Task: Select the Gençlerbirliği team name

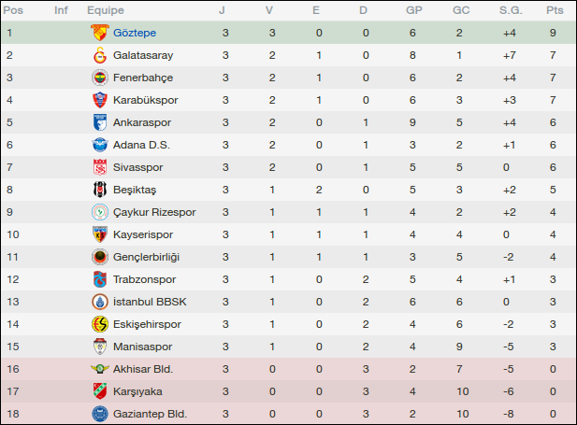Action: 146,257
